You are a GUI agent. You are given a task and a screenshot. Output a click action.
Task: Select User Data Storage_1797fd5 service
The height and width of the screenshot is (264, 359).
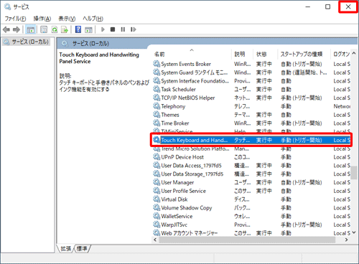click(x=251, y=174)
